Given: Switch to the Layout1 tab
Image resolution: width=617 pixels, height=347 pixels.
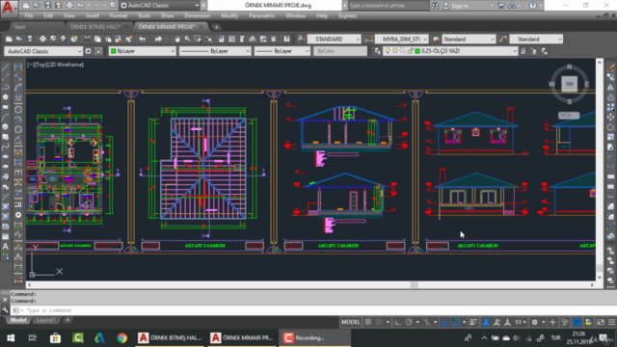Looking at the screenshot, I should [x=45, y=320].
